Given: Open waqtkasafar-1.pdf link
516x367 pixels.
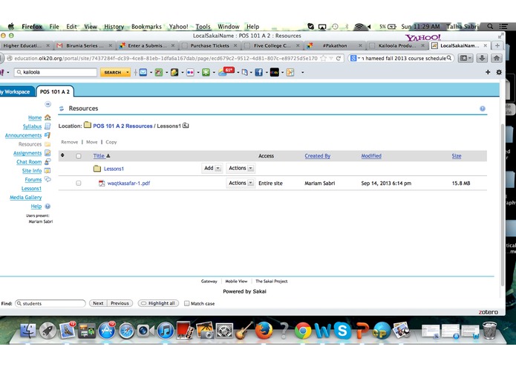Looking at the screenshot, I should pos(128,183).
